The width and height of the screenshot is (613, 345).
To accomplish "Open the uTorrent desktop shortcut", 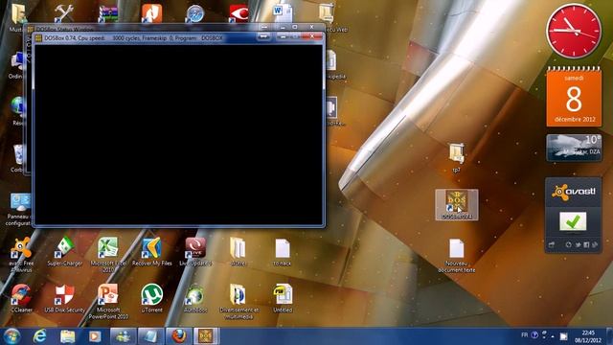I will click(x=152, y=298).
